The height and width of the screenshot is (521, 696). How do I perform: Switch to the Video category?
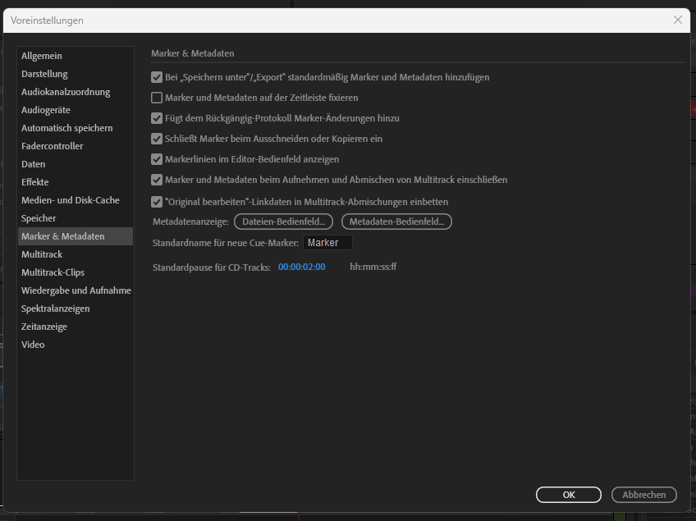[33, 344]
